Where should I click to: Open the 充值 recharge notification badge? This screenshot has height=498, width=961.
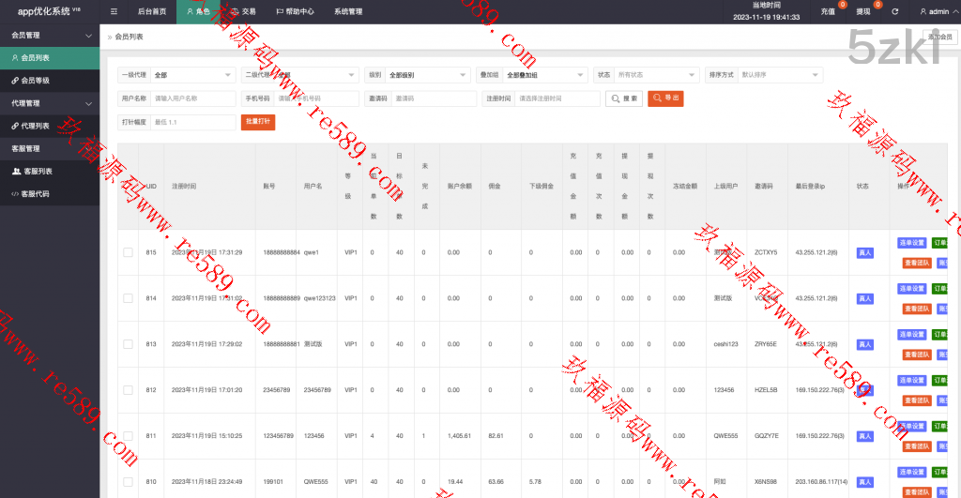[829, 12]
